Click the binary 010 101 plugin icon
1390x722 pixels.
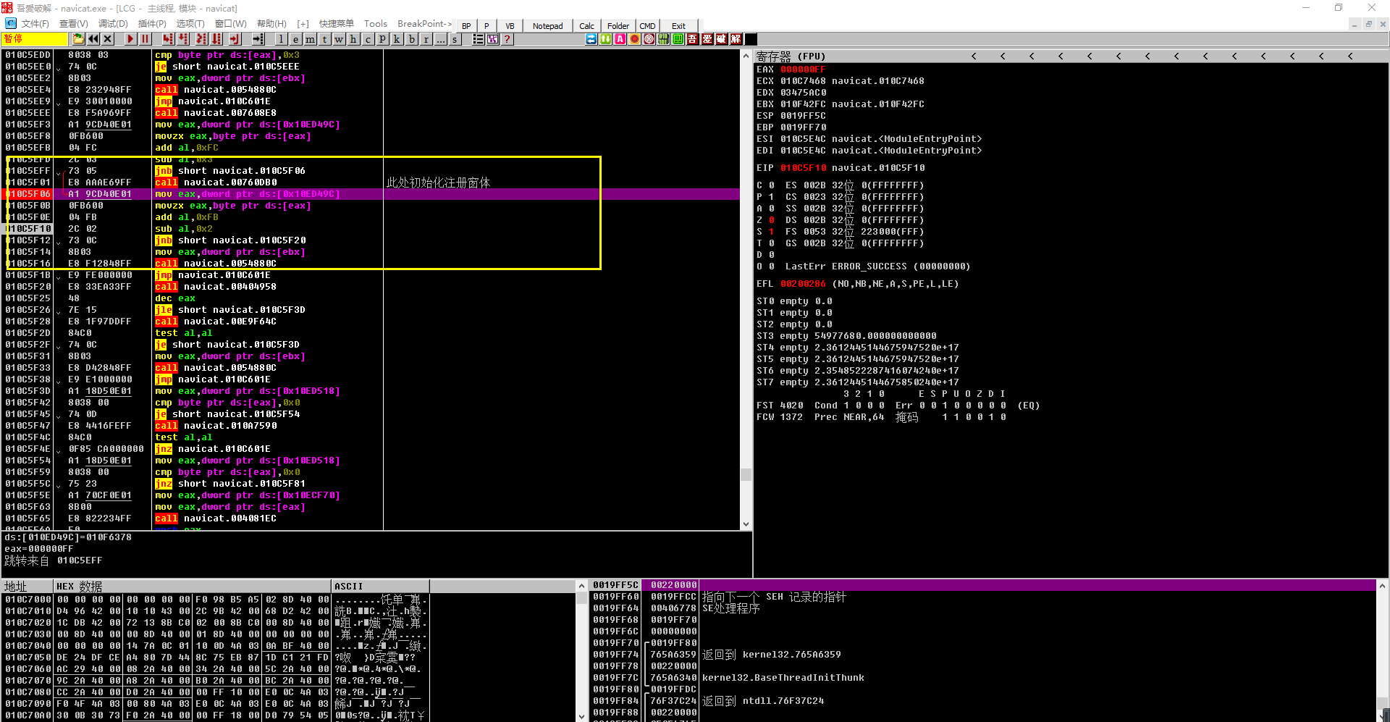[x=664, y=39]
